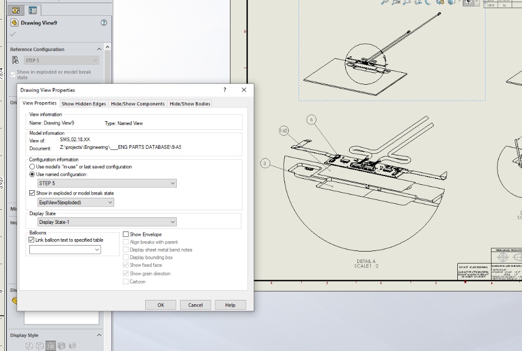This screenshot has height=351, width=522.
Task: Click OK in Drawing View Properties
Action: coord(161,305)
